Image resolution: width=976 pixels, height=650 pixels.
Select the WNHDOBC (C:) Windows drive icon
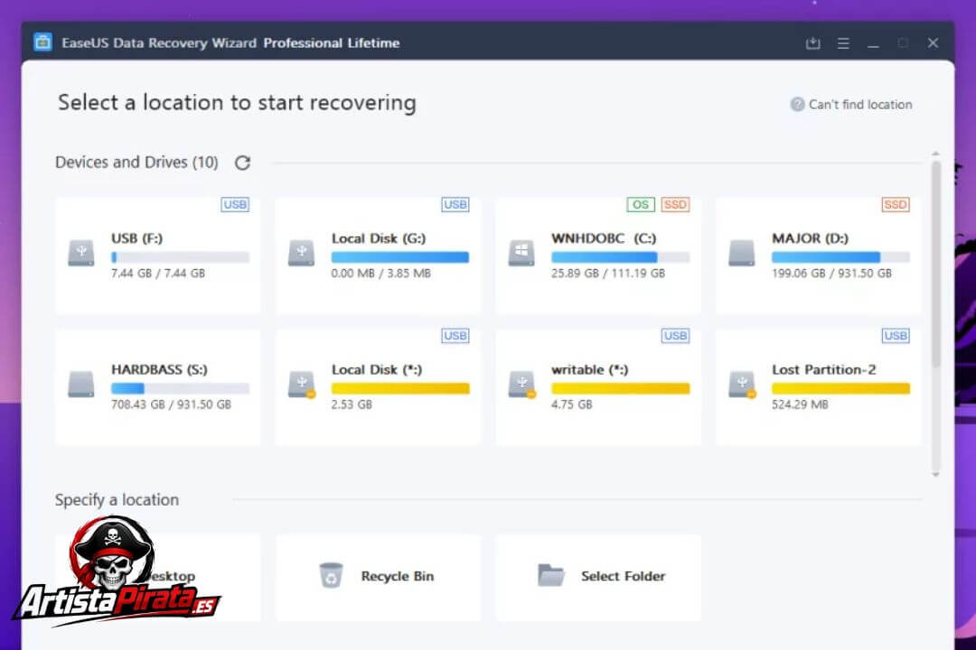(521, 253)
